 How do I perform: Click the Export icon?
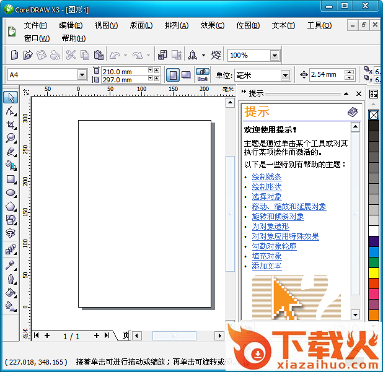pyautogui.click(x=177, y=55)
